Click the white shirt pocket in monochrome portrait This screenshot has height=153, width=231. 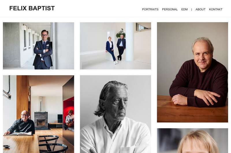(128, 149)
